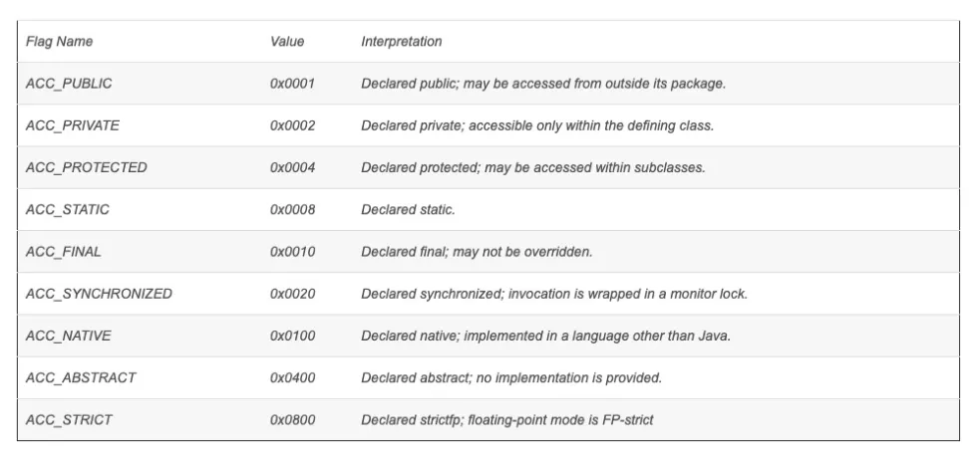Click the Flag Name column header
973x454 pixels.
click(x=59, y=42)
